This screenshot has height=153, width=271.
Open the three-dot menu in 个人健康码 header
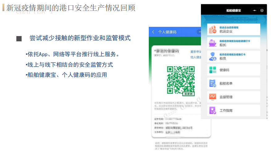[199, 32]
